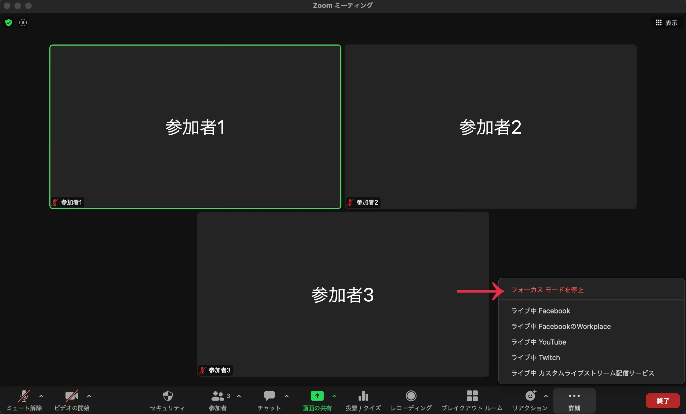Open the Security (セキュリティ) shield icon
Image resolution: width=686 pixels, height=414 pixels.
168,396
